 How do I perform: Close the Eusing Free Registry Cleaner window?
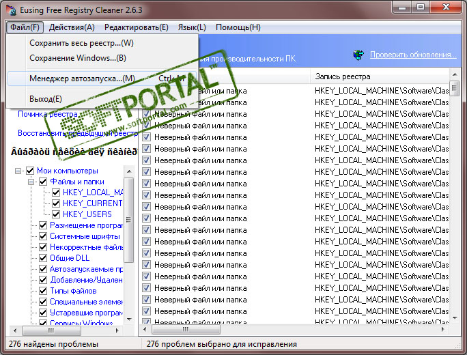[x=446, y=7]
